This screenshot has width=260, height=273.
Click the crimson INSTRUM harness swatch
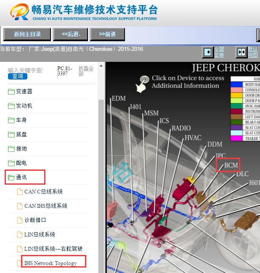tap(236, 111)
